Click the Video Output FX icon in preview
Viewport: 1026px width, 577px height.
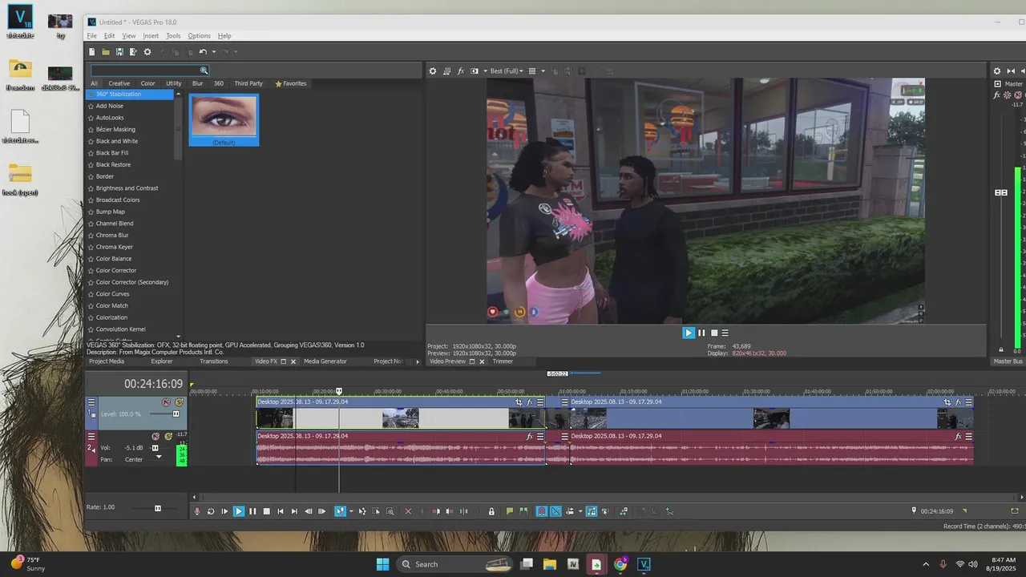(461, 71)
